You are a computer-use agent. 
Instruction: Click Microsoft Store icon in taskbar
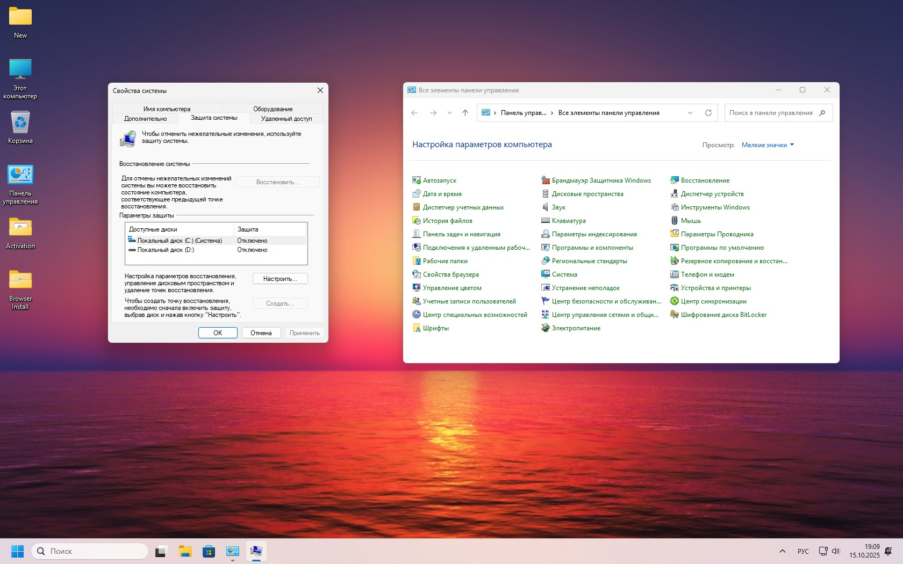209,551
